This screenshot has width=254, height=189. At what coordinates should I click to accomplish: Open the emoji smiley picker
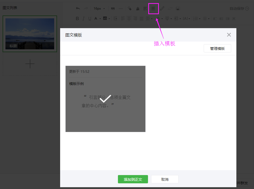tap(178, 9)
